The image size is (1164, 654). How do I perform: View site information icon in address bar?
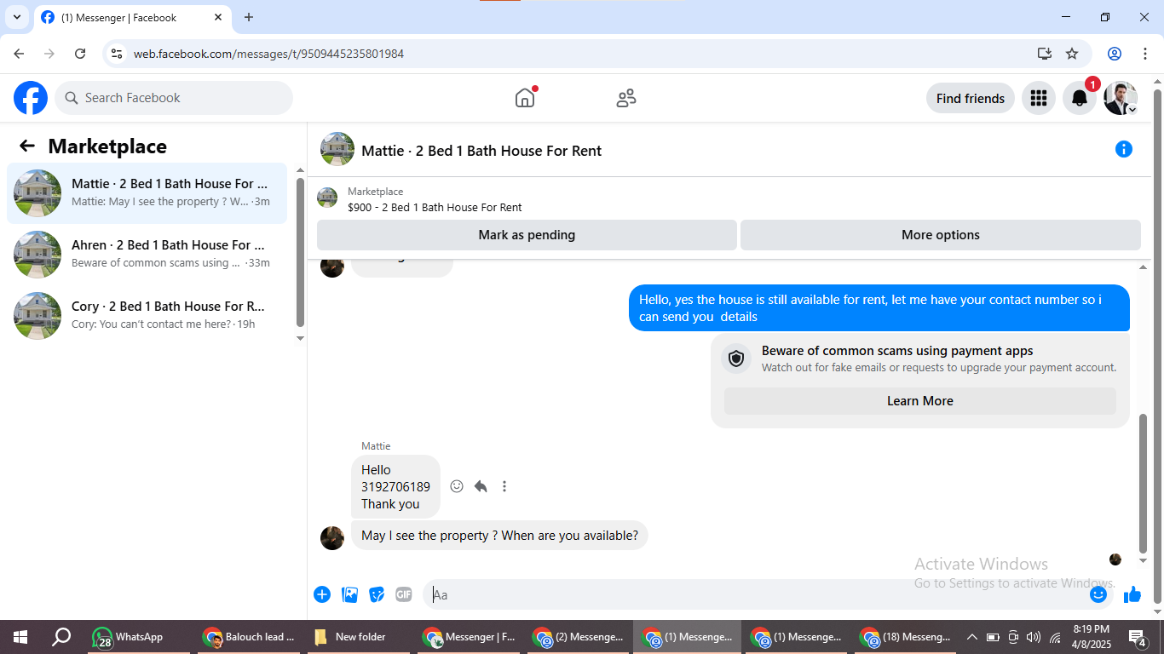(x=118, y=54)
